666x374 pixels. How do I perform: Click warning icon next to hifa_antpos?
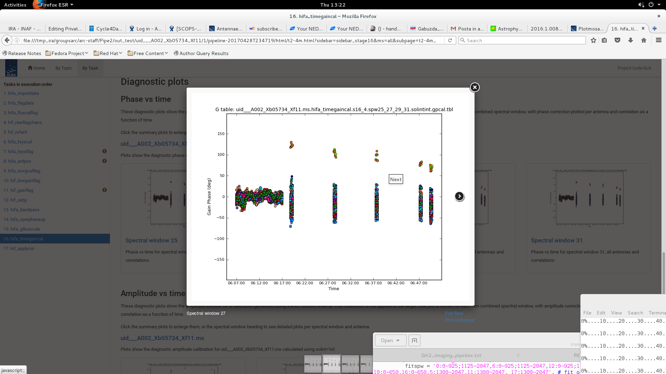click(x=104, y=161)
